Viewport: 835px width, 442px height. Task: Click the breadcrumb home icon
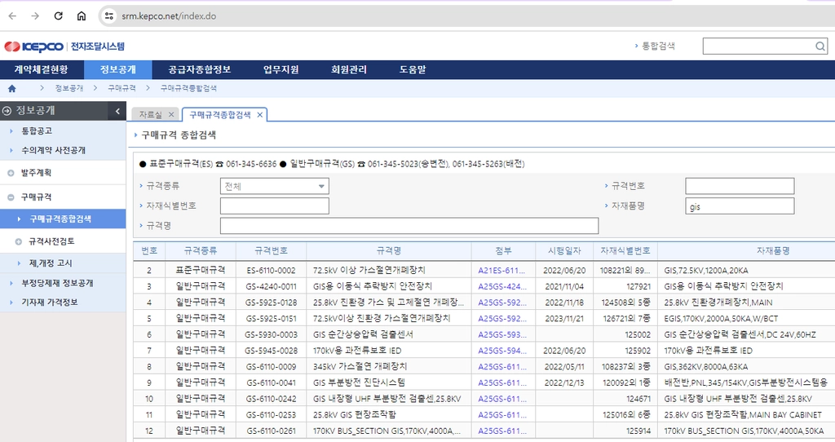tap(11, 88)
